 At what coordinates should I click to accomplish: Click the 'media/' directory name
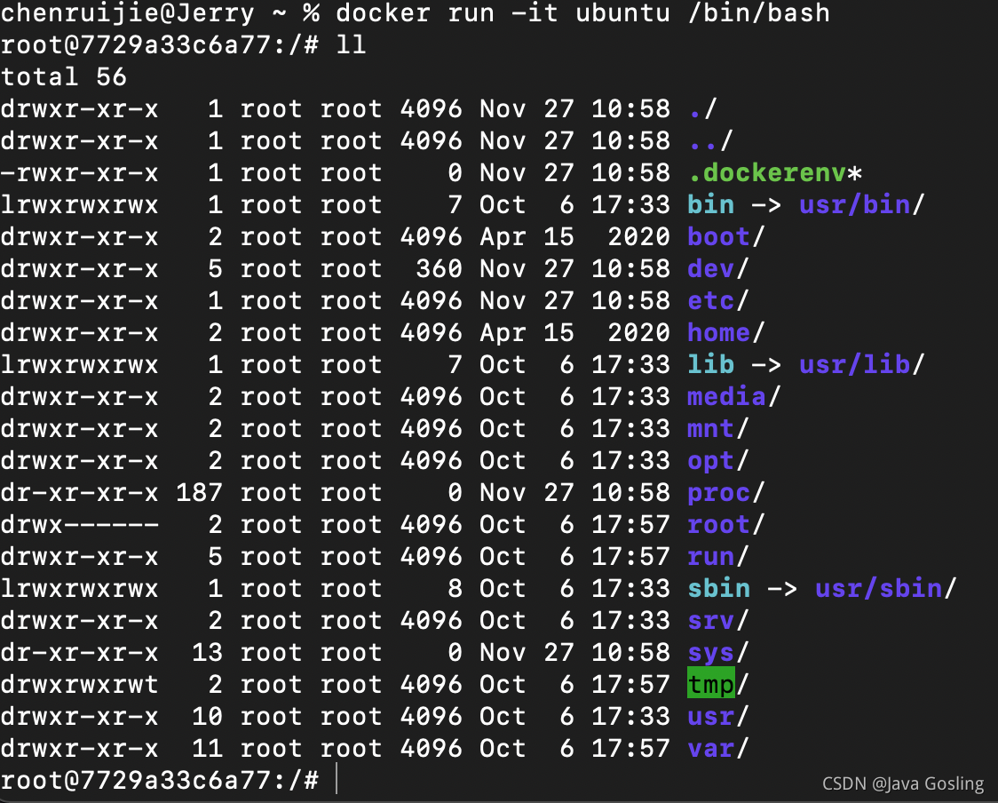[x=734, y=397]
